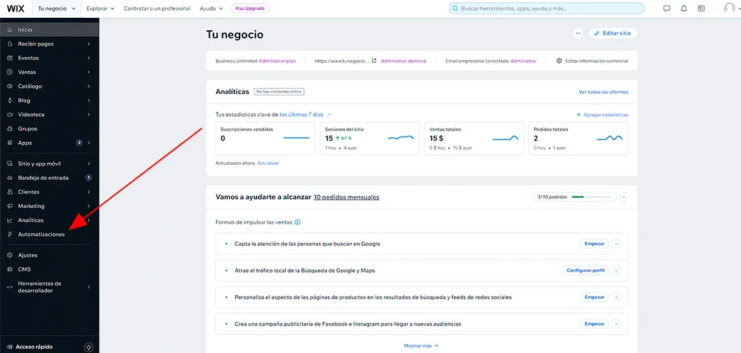Click the Acceso rápido lightbulb icon

click(89, 347)
